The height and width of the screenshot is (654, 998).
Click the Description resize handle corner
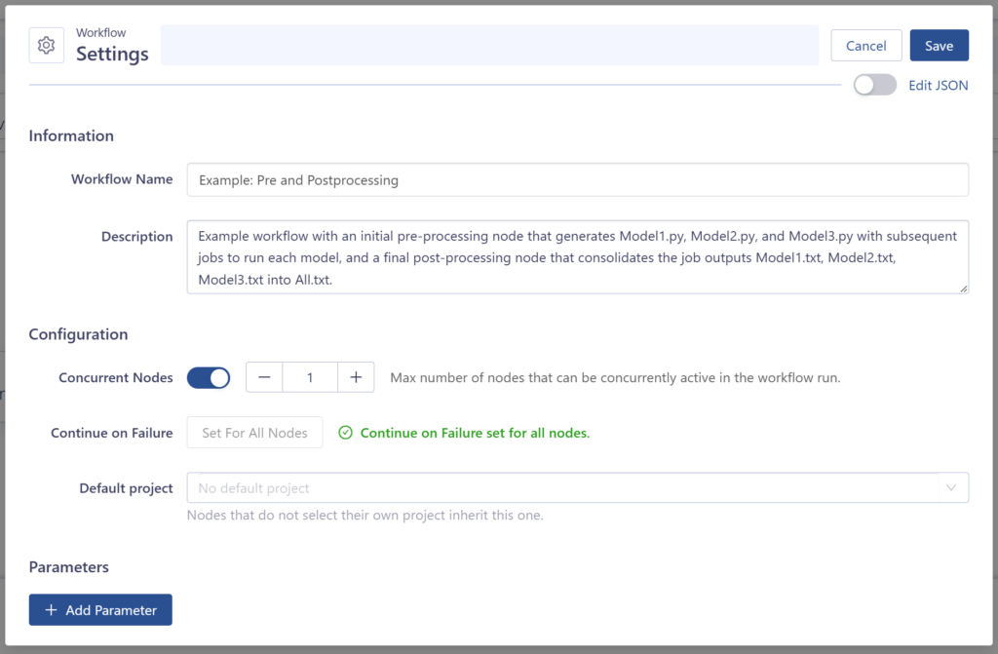click(964, 289)
